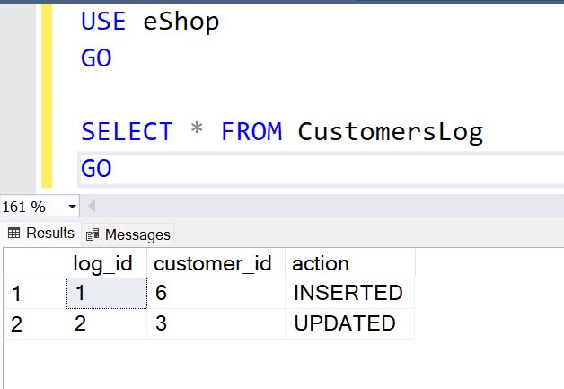Image resolution: width=564 pixels, height=389 pixels.
Task: Click the INSERTED action cell
Action: click(x=350, y=293)
